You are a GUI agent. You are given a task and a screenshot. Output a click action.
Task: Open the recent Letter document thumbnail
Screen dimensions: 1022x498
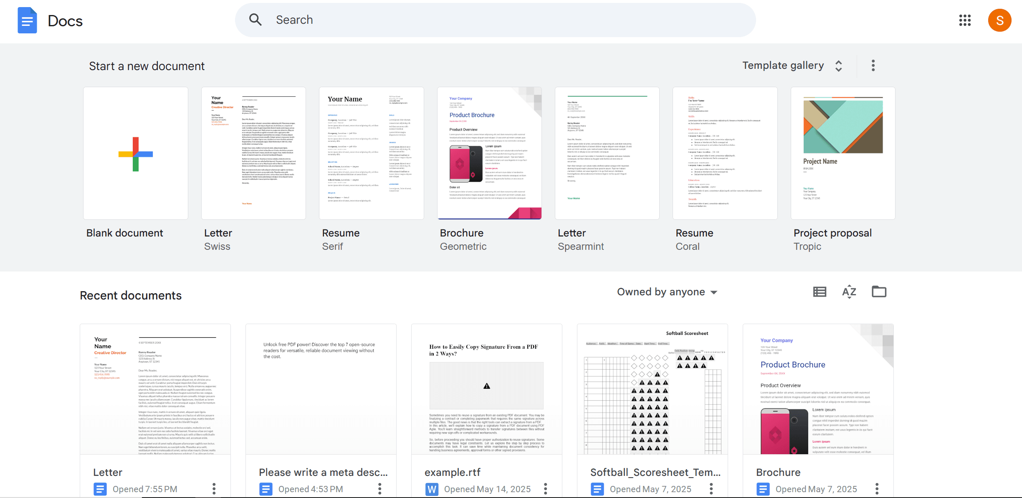tap(155, 389)
